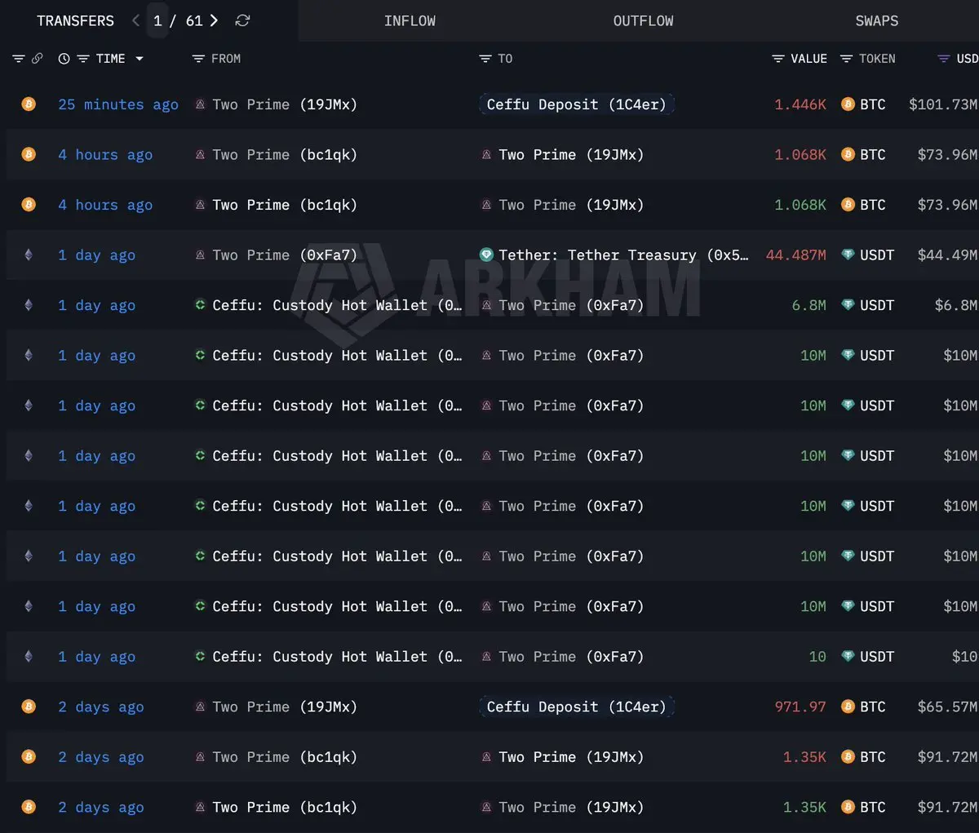This screenshot has height=833, width=979.
Task: Open the TOKEN column filter
Action: coord(846,59)
